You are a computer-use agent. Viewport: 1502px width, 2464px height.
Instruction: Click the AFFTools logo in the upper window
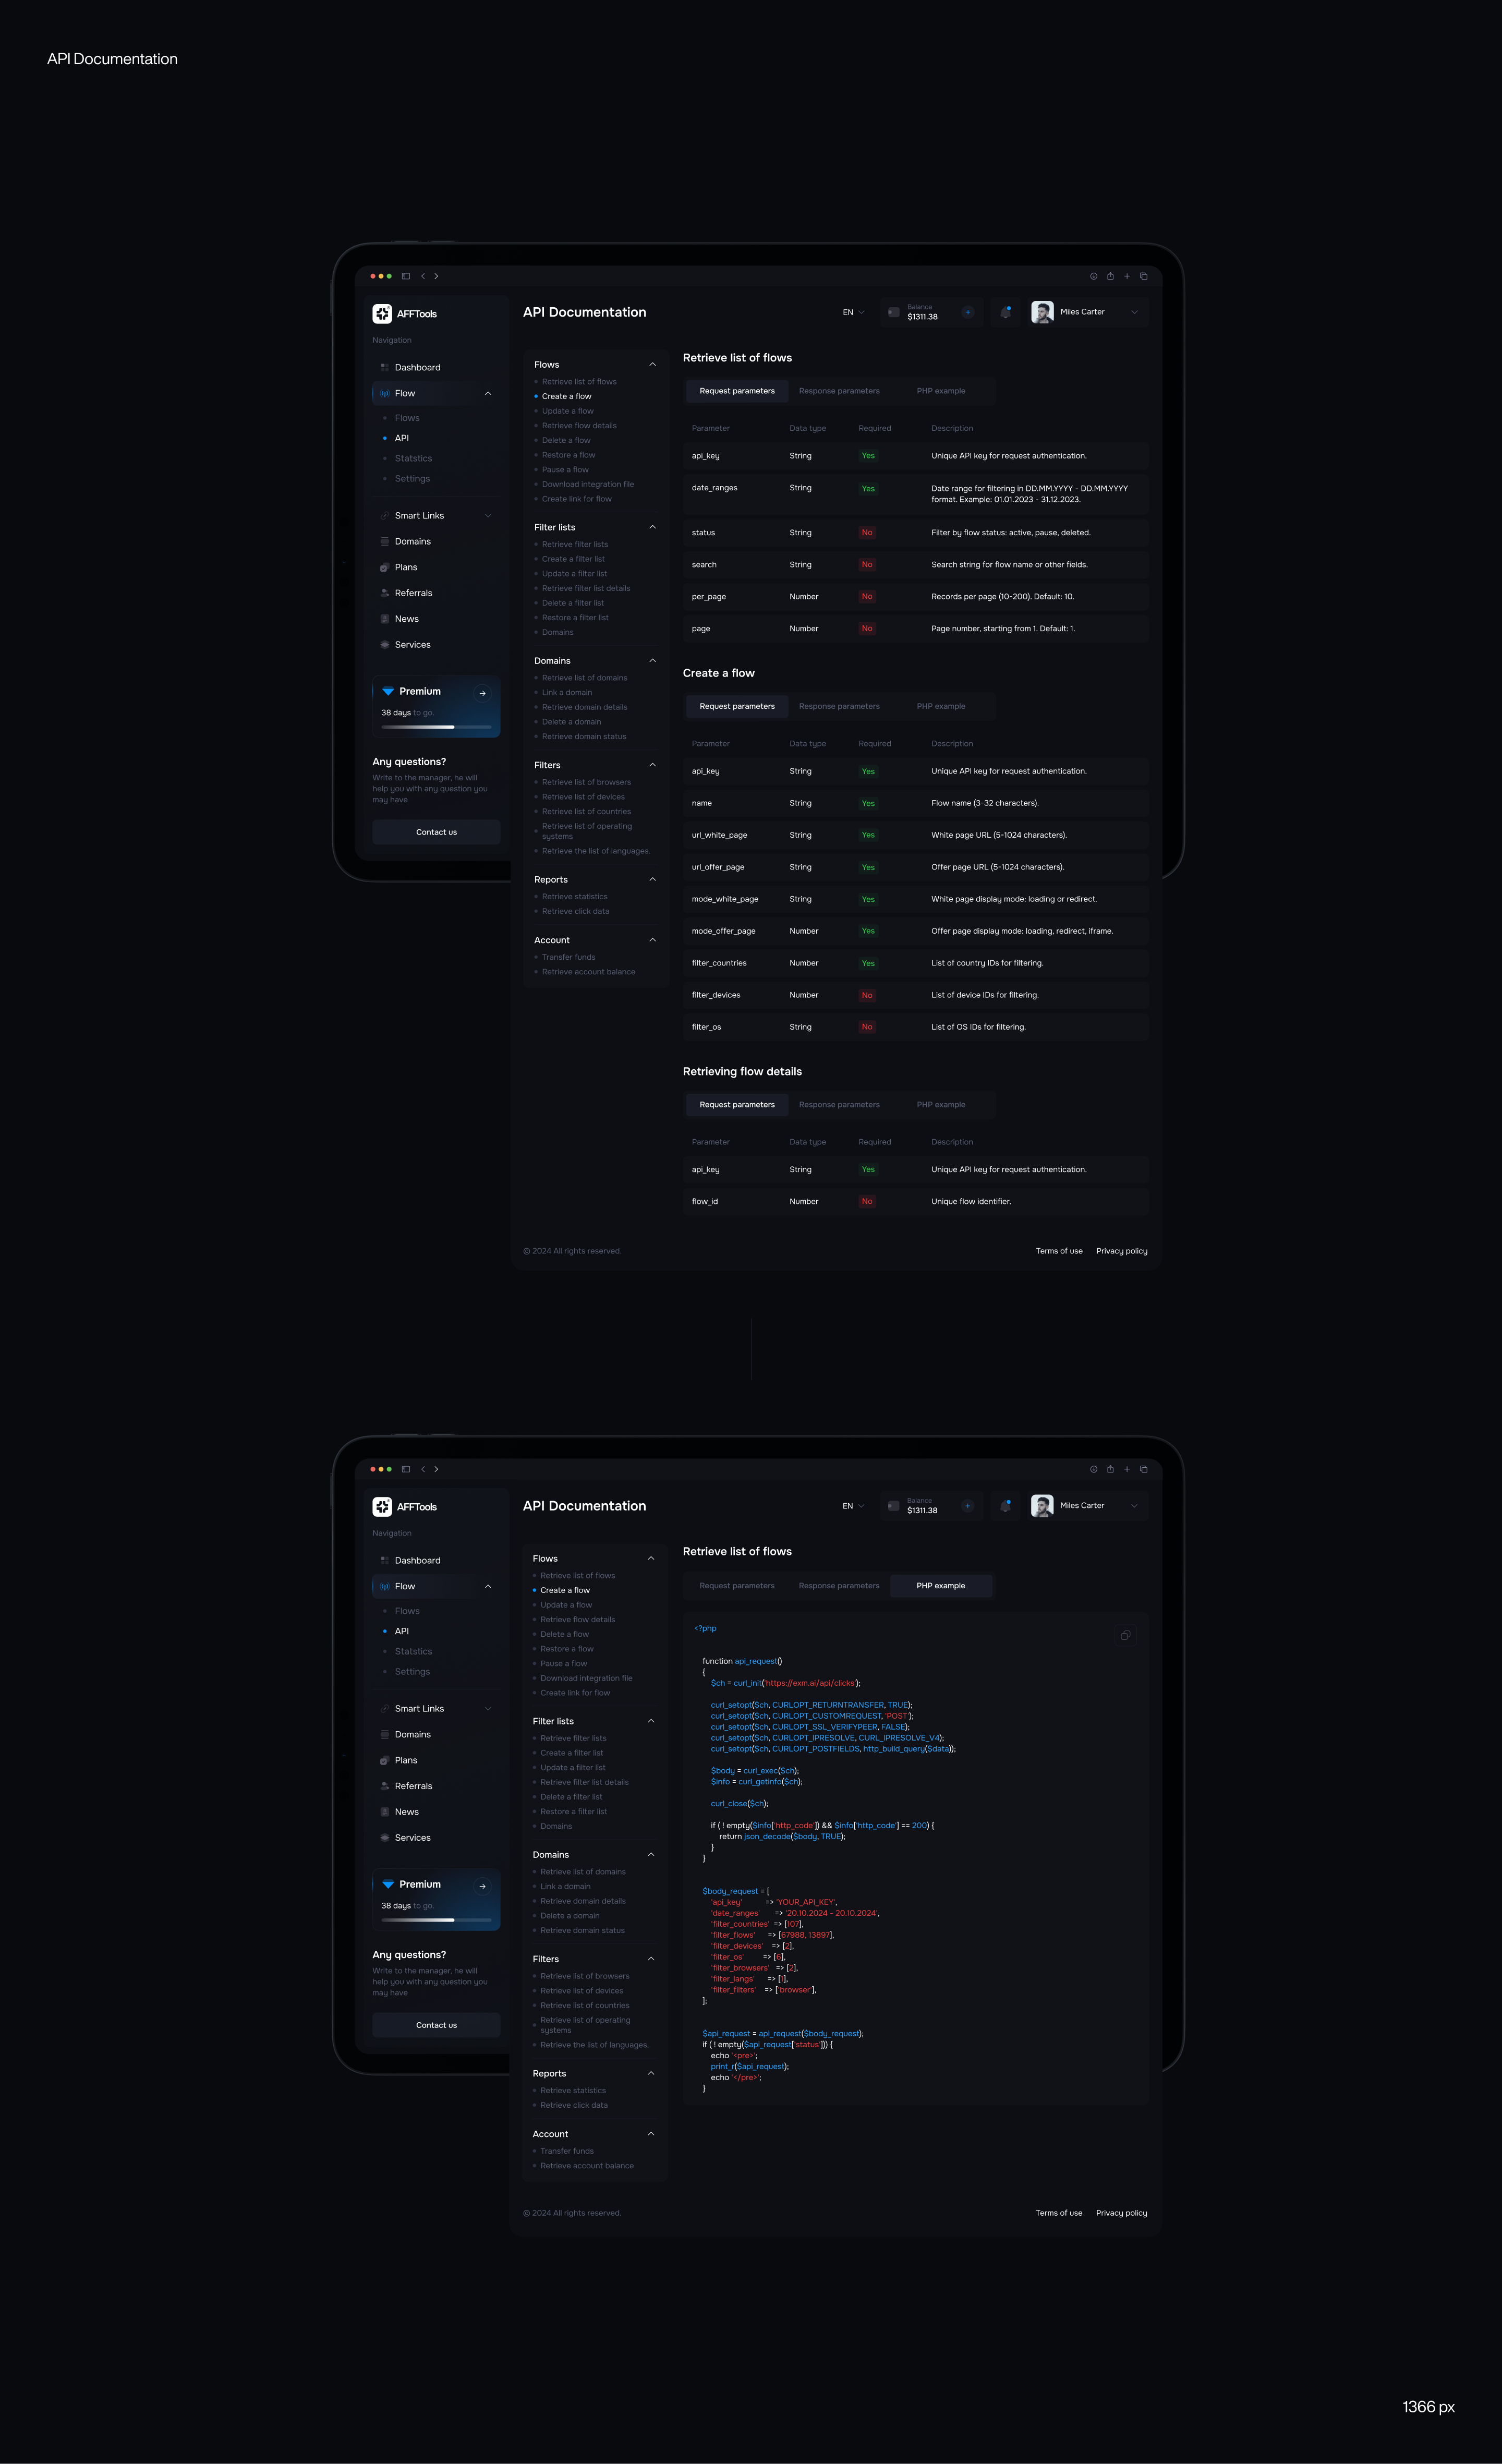tap(382, 313)
